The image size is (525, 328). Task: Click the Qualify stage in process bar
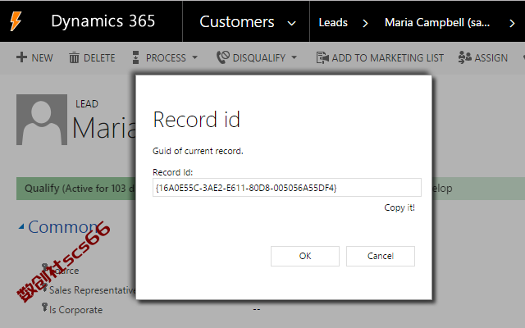(76, 189)
